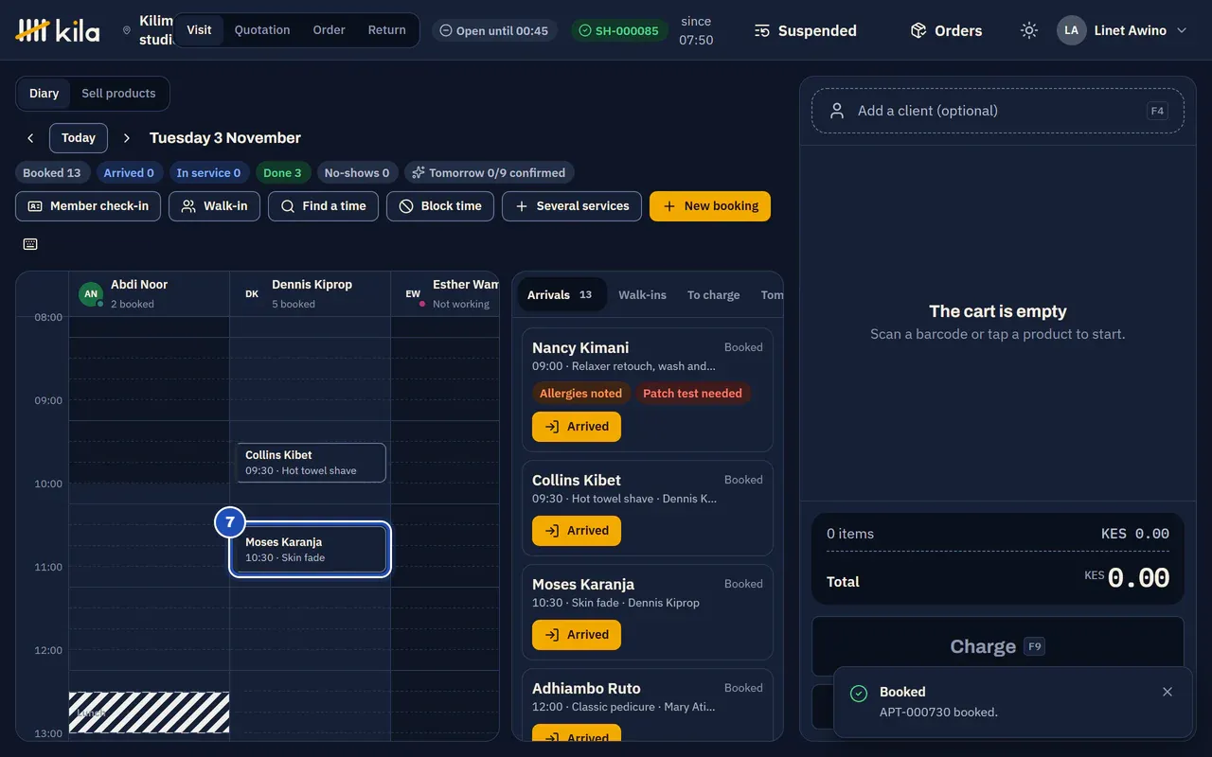Click the Open until 00:45 status
Screen dimensions: 1212x757
[x=494, y=30]
